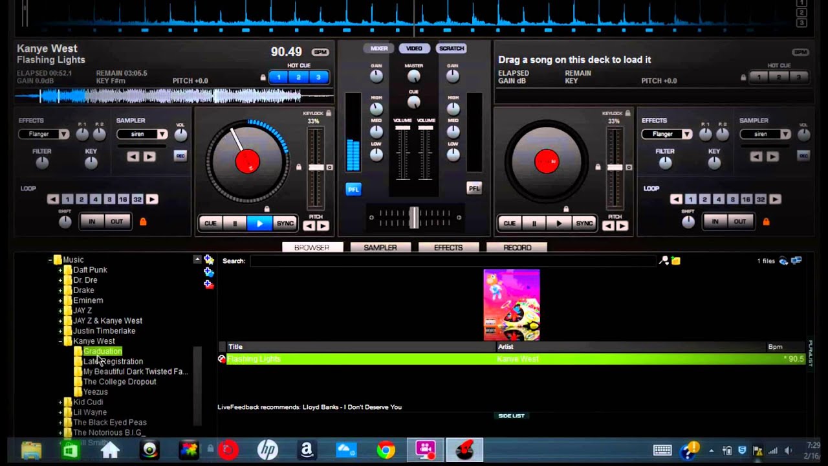Toggle the orange loop lock on right deck
The image size is (828, 466).
(x=766, y=221)
